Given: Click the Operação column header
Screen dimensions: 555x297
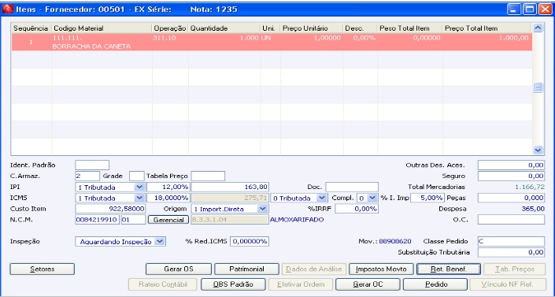Looking at the screenshot, I should (170, 28).
